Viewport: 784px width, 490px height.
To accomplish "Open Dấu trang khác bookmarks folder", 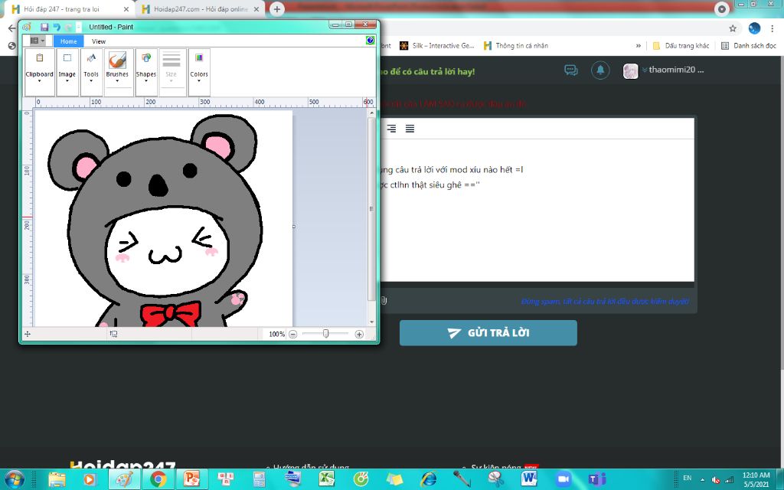I will (681, 45).
